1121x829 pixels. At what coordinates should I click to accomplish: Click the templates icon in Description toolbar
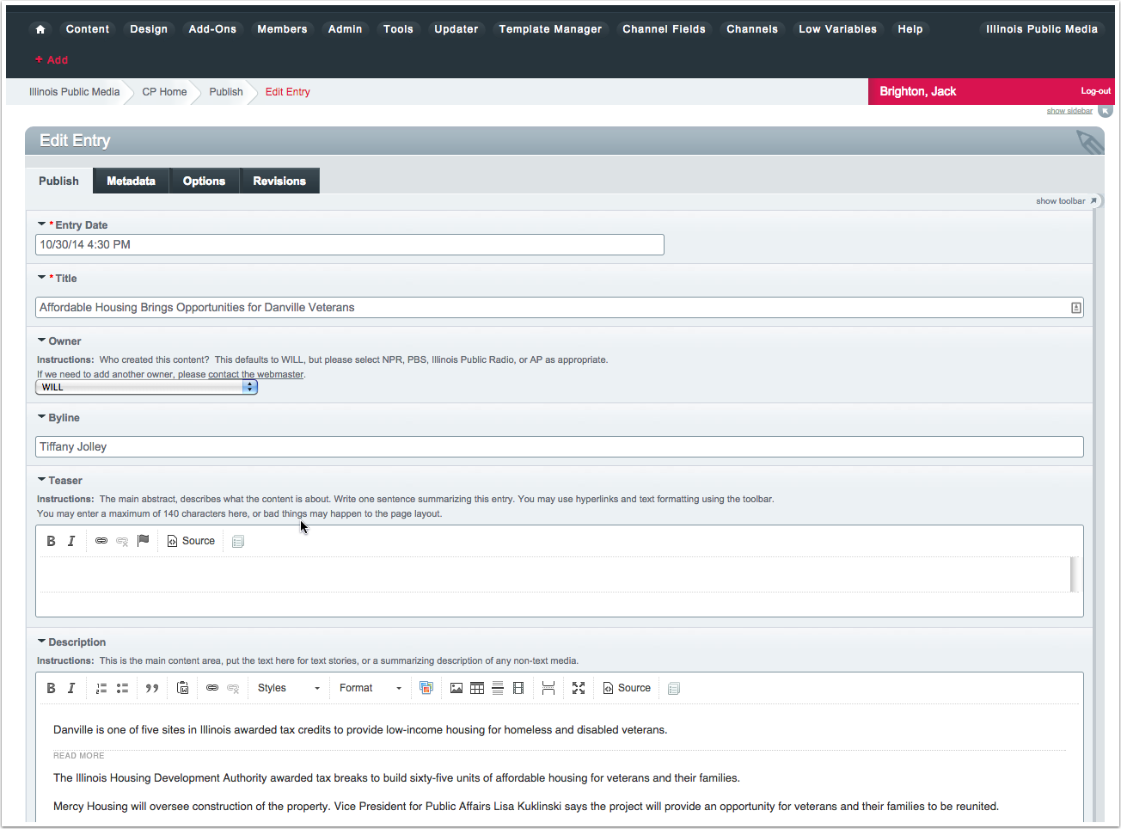click(x=674, y=688)
